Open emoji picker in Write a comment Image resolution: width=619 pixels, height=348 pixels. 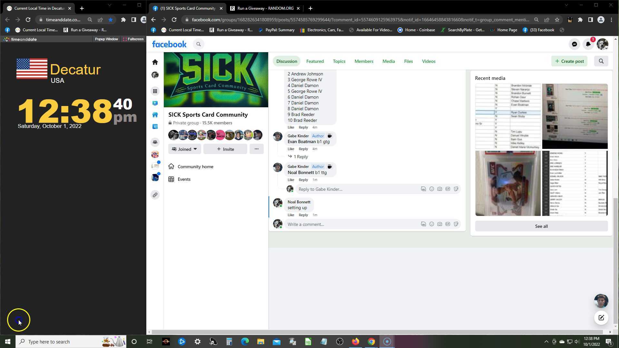[x=431, y=224]
